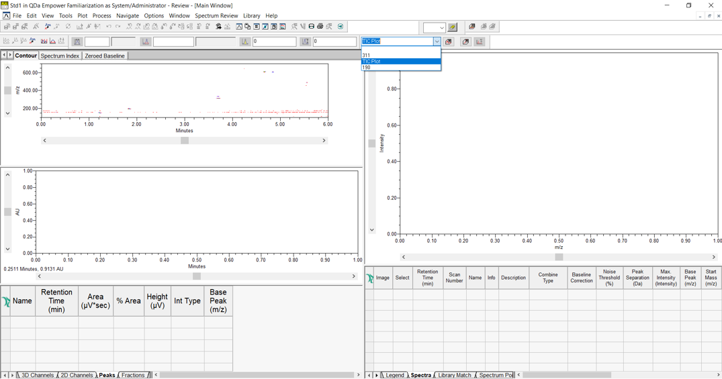Click spectrum plot horizontal slider thumb
This screenshot has width=722, height=379.
coord(559,257)
